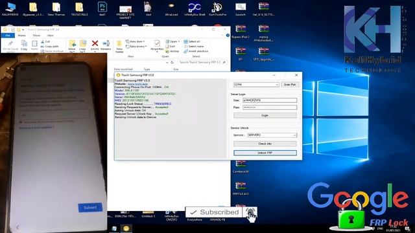Click the GsmToolsPro desktop icon
Viewport: 415px width, 233px height.
coord(218,9)
